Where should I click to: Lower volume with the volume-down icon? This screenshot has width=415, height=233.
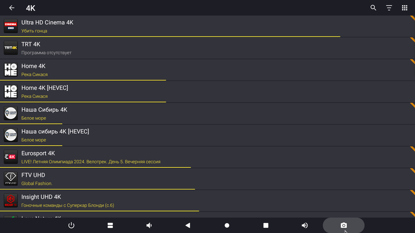tap(149, 225)
